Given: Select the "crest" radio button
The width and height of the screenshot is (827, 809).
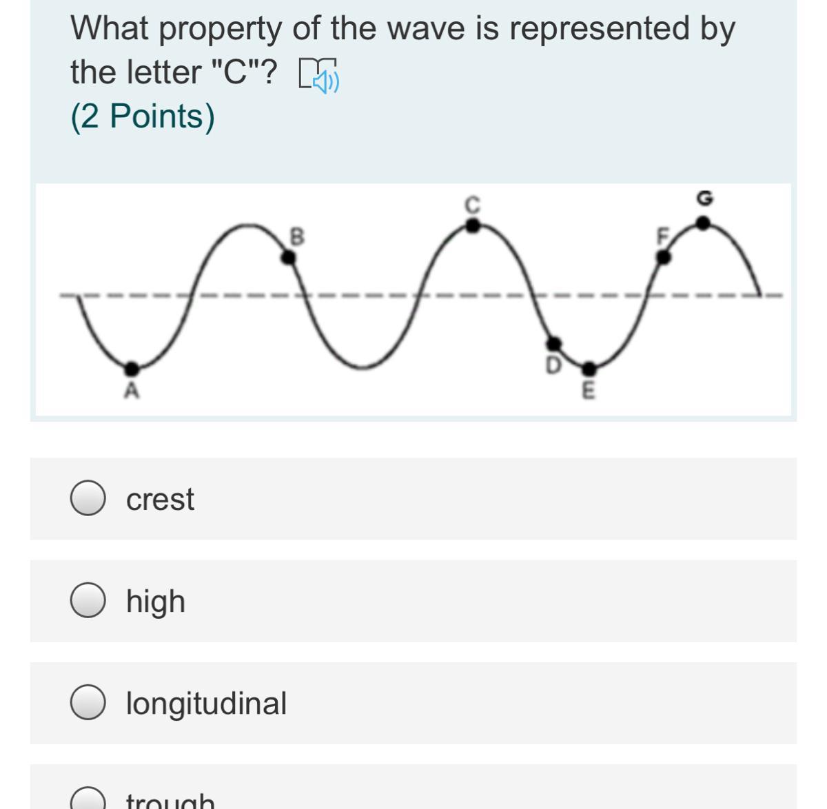Looking at the screenshot, I should (x=88, y=498).
